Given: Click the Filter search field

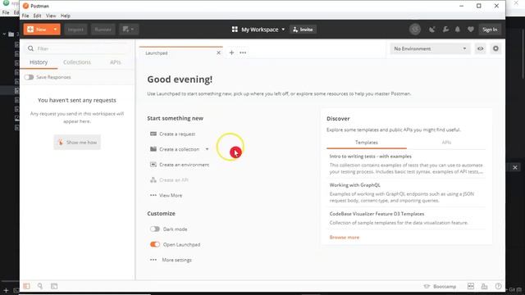Looking at the screenshot, I should (x=77, y=48).
